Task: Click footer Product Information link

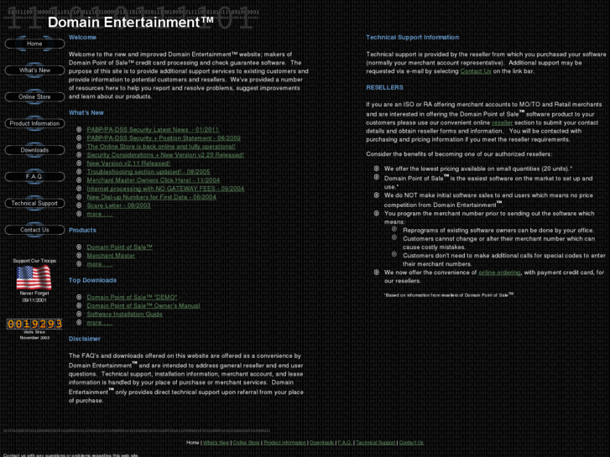Action: pyautogui.click(x=284, y=443)
